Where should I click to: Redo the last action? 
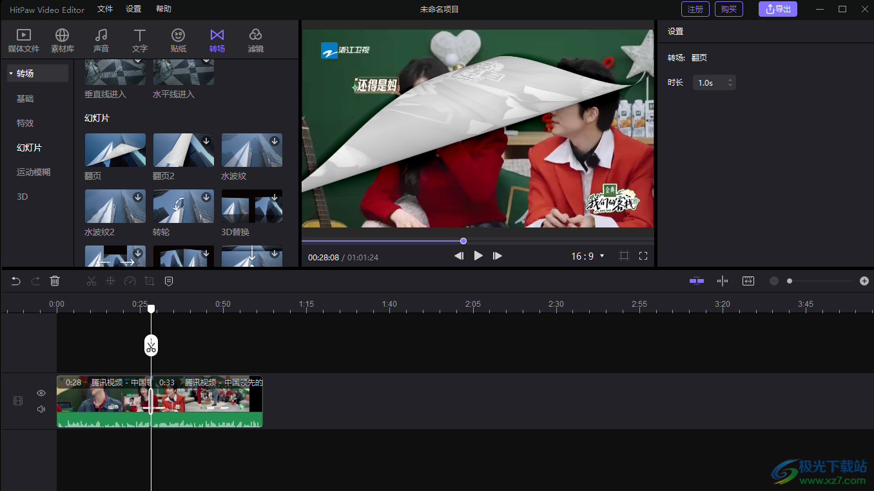pos(36,281)
